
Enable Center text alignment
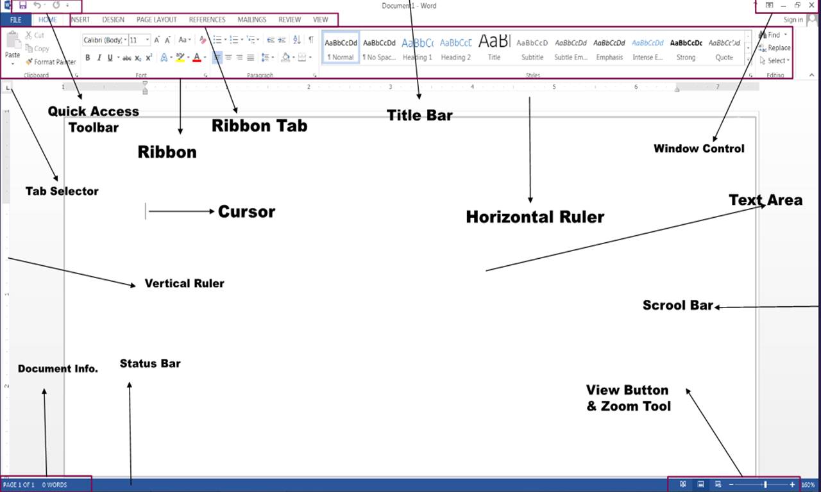[229, 57]
